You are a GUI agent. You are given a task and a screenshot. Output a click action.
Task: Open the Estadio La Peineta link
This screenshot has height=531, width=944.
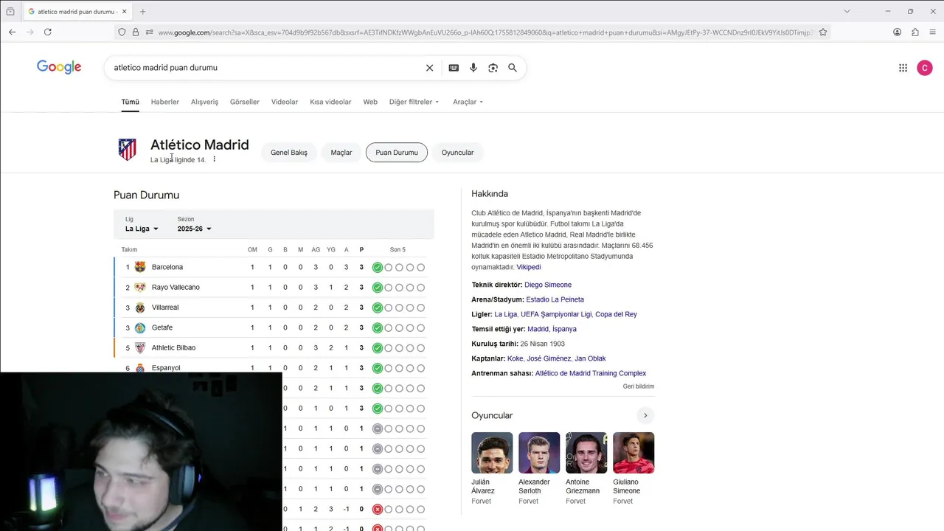click(555, 299)
